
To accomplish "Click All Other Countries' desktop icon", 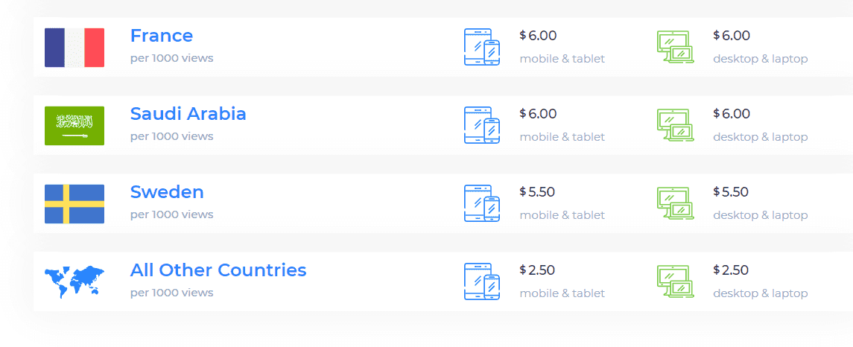I will 676,281.
